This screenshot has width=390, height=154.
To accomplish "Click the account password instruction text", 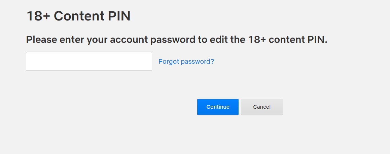I will [x=177, y=40].
